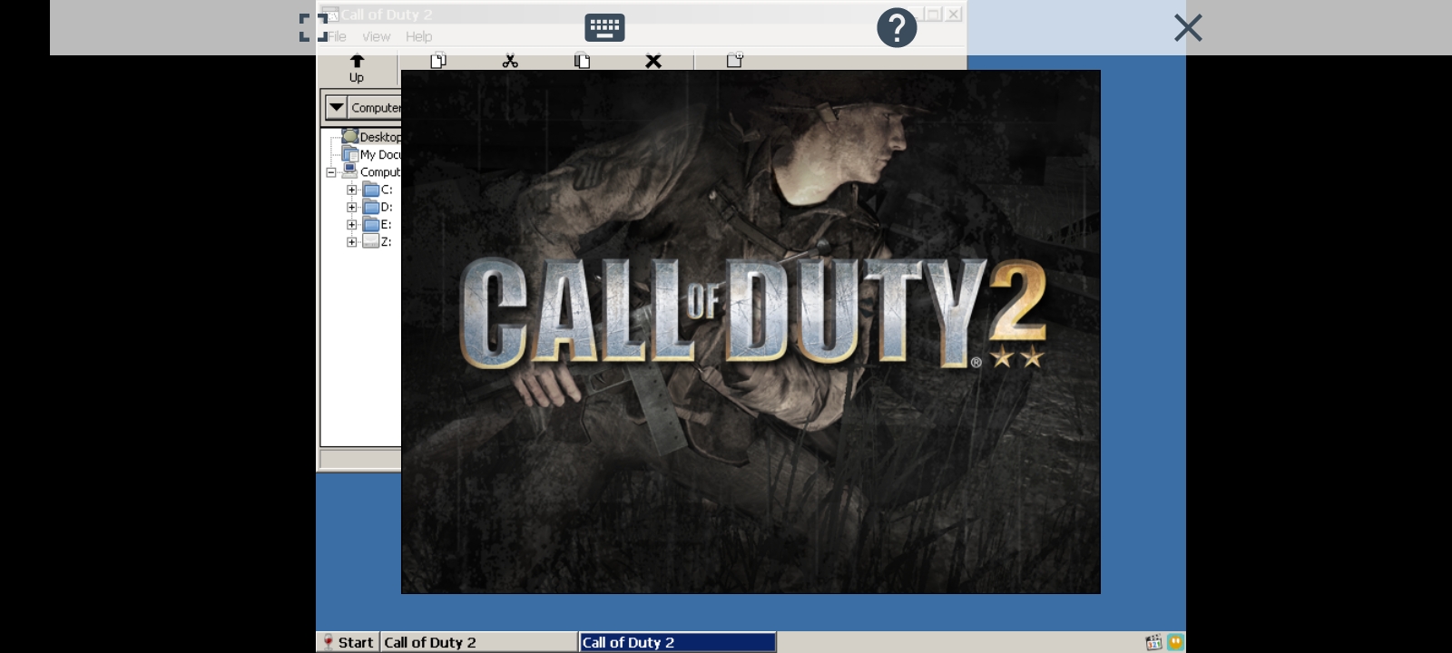Click the Desktop icon in the tree
The width and height of the screenshot is (1452, 653).
tap(350, 136)
